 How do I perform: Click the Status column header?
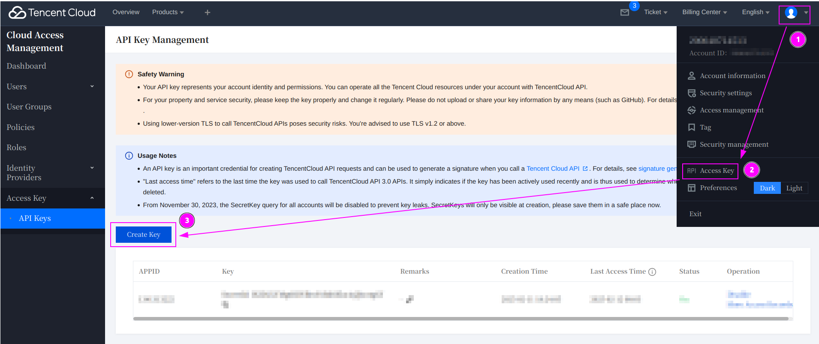click(689, 271)
